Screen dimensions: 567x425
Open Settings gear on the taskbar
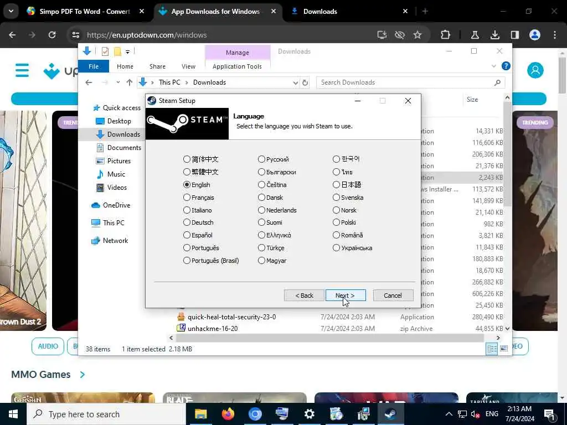pyautogui.click(x=309, y=414)
